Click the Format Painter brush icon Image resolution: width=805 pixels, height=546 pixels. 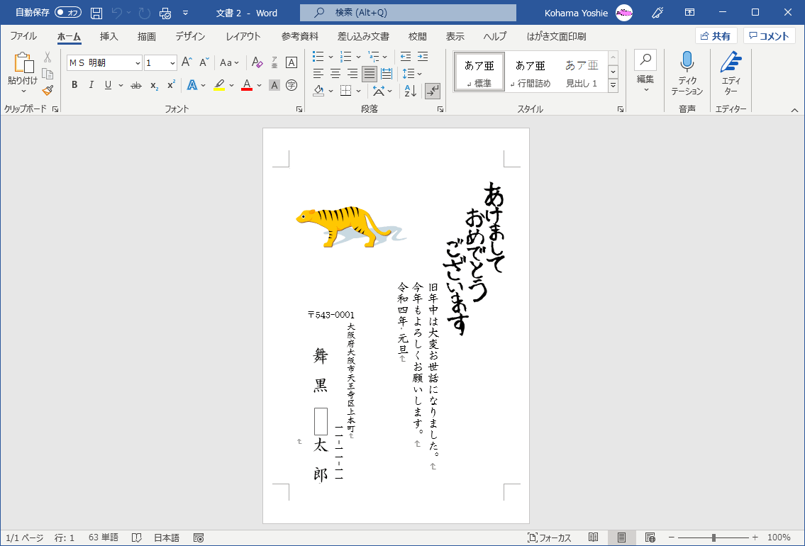48,90
